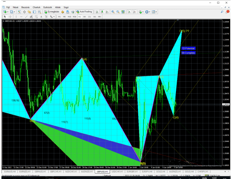This screenshot has width=232, height=179.
Task: Click the blue person icon beside MetaEditor
Action: 68,12
